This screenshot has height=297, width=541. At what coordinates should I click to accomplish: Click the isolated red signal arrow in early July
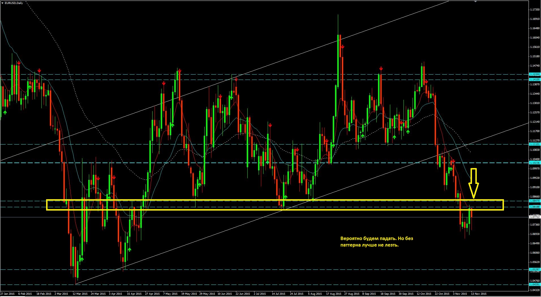pos(270,125)
